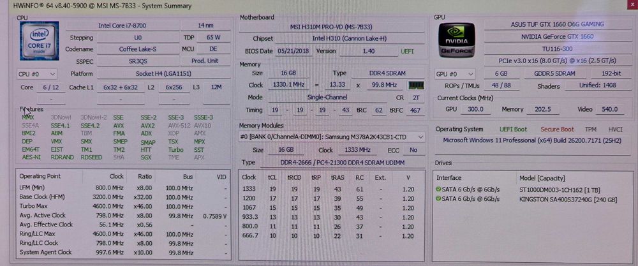Select the DDR4-2666 / PC4-21300 module type field
The image size is (638, 266).
click(x=342, y=163)
